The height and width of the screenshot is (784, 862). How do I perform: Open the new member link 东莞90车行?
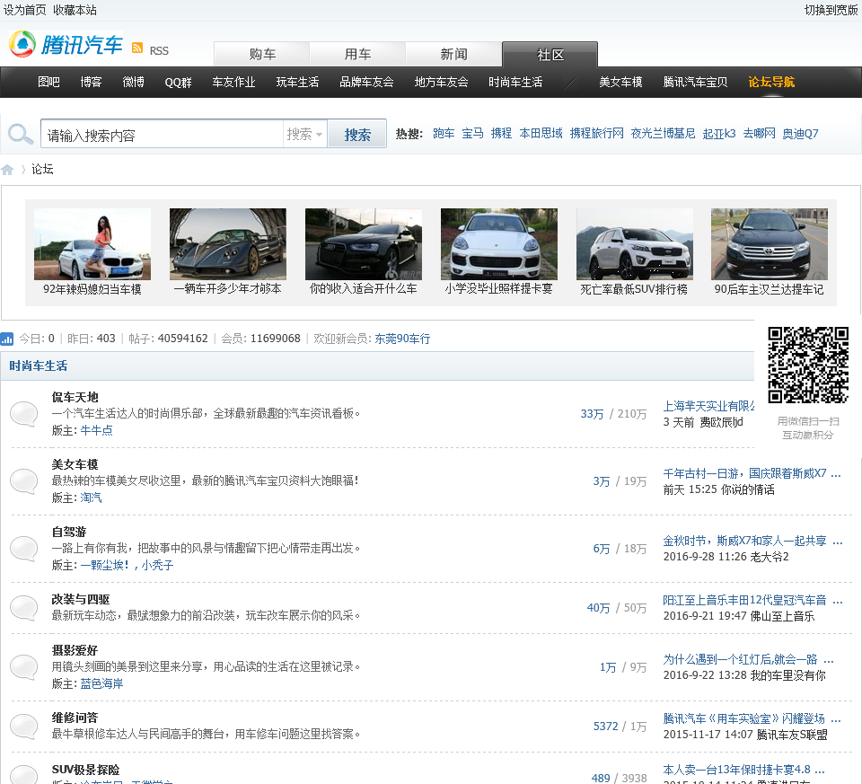pos(402,339)
